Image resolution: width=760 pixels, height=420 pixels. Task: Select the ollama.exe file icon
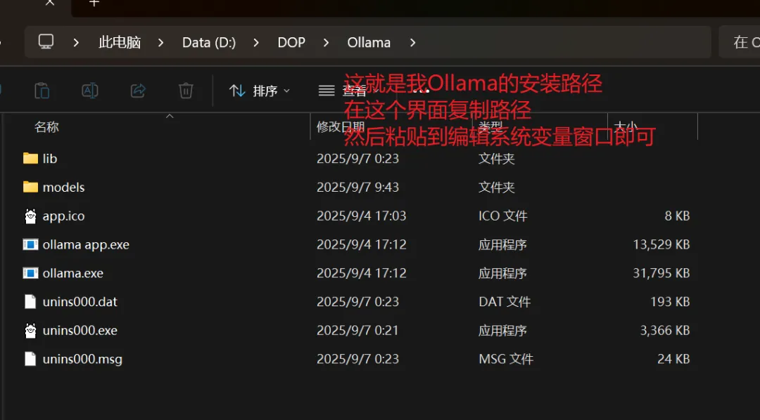(x=30, y=273)
